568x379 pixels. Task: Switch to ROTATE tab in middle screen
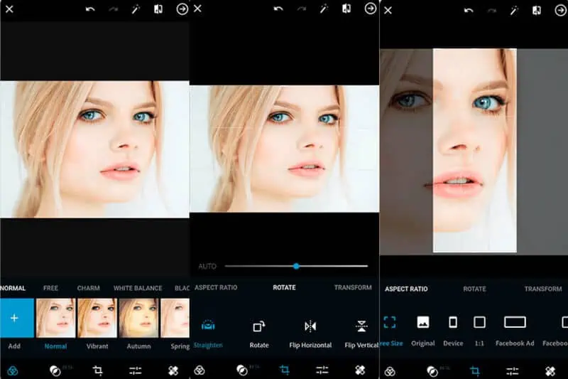tap(285, 287)
